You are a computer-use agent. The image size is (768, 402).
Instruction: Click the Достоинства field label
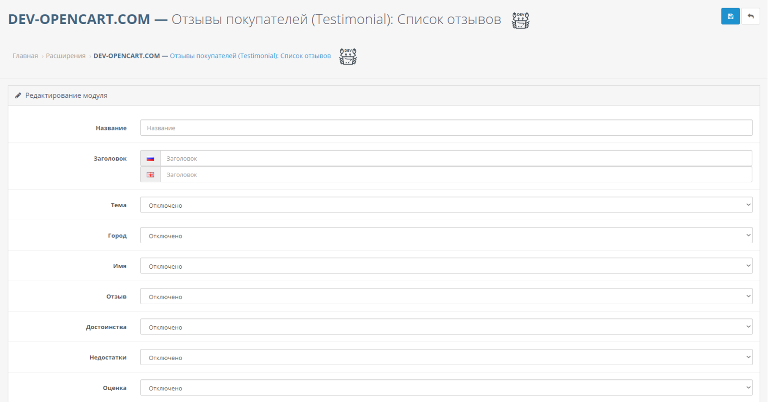[x=106, y=327]
